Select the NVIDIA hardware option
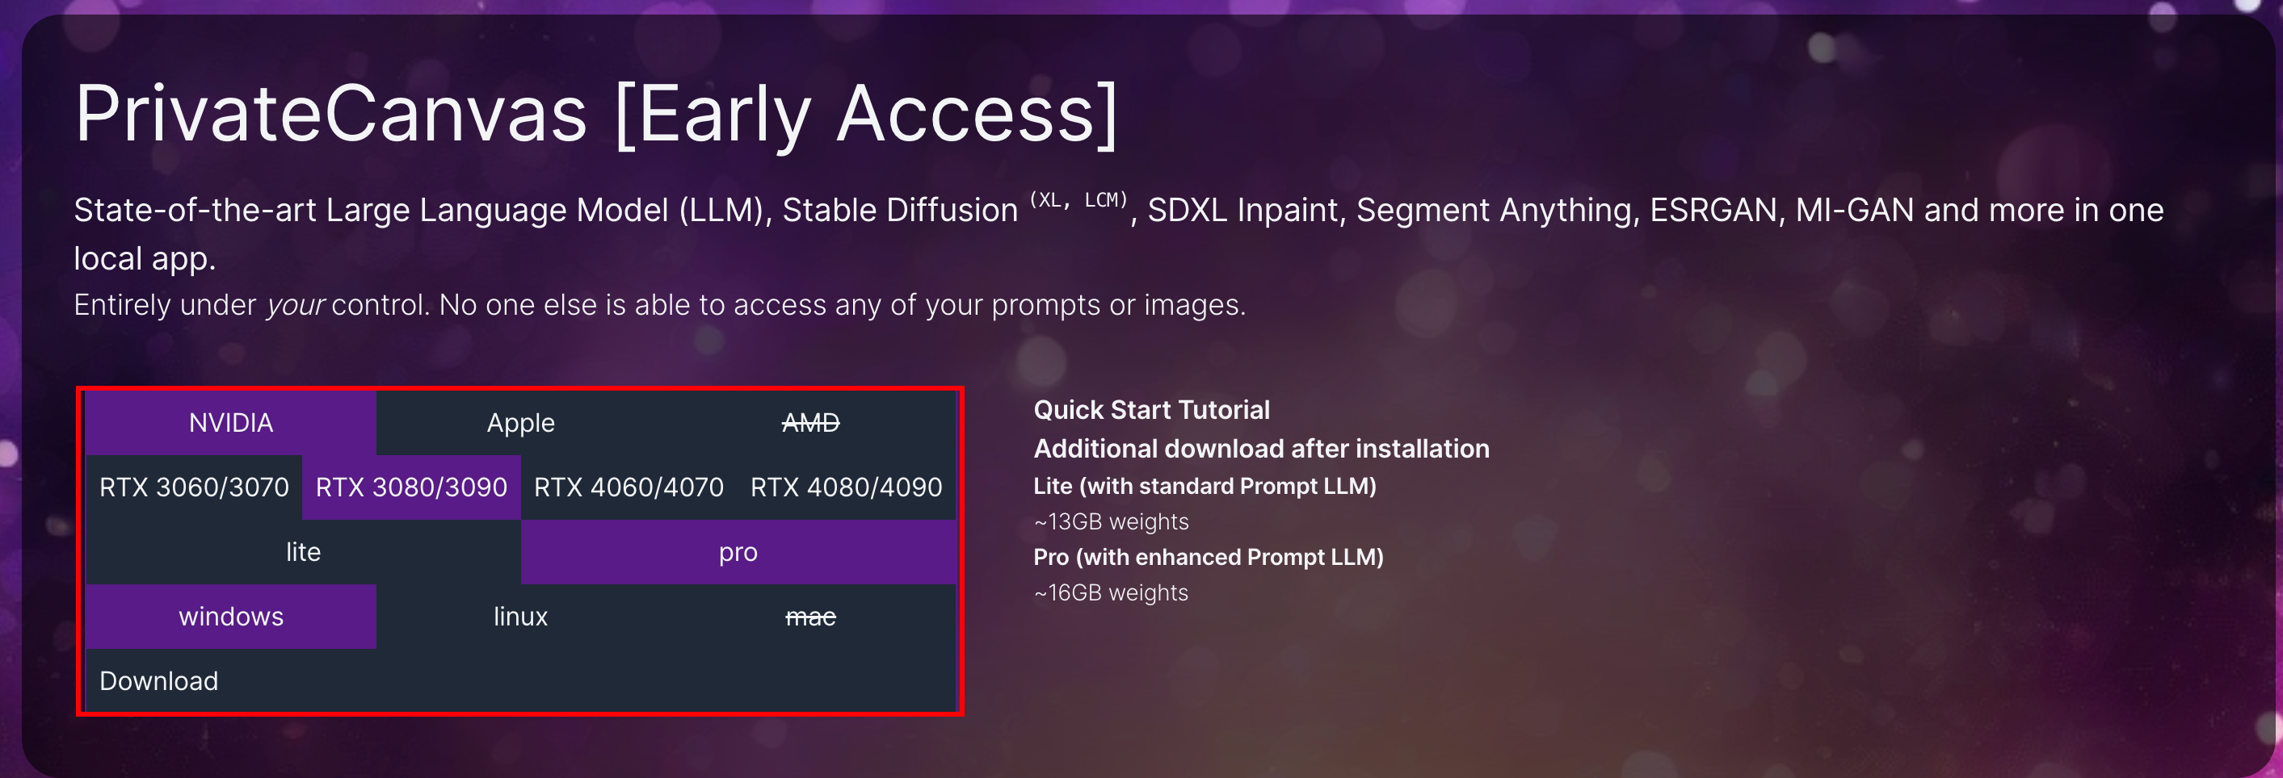 click(230, 423)
